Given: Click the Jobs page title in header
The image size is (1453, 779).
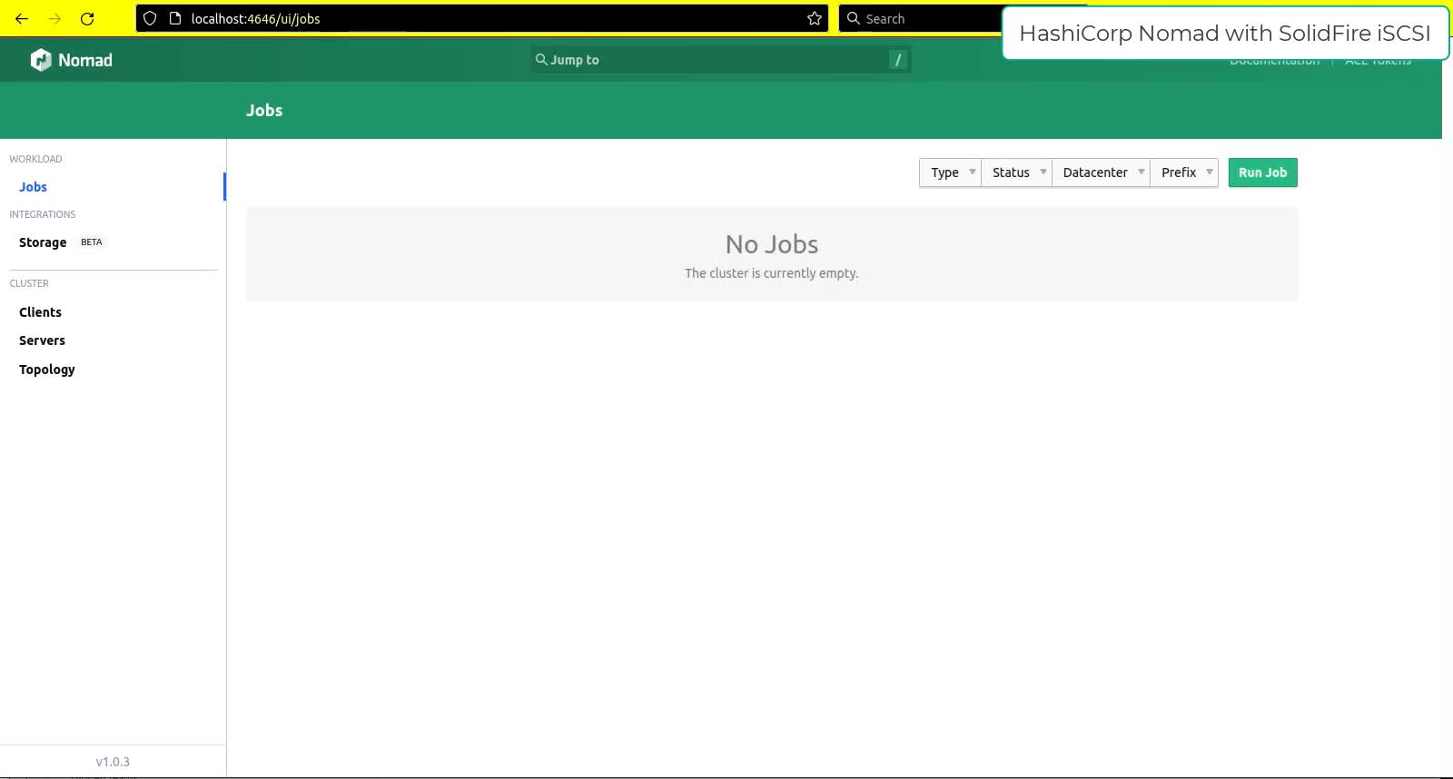Looking at the screenshot, I should pyautogui.click(x=264, y=110).
